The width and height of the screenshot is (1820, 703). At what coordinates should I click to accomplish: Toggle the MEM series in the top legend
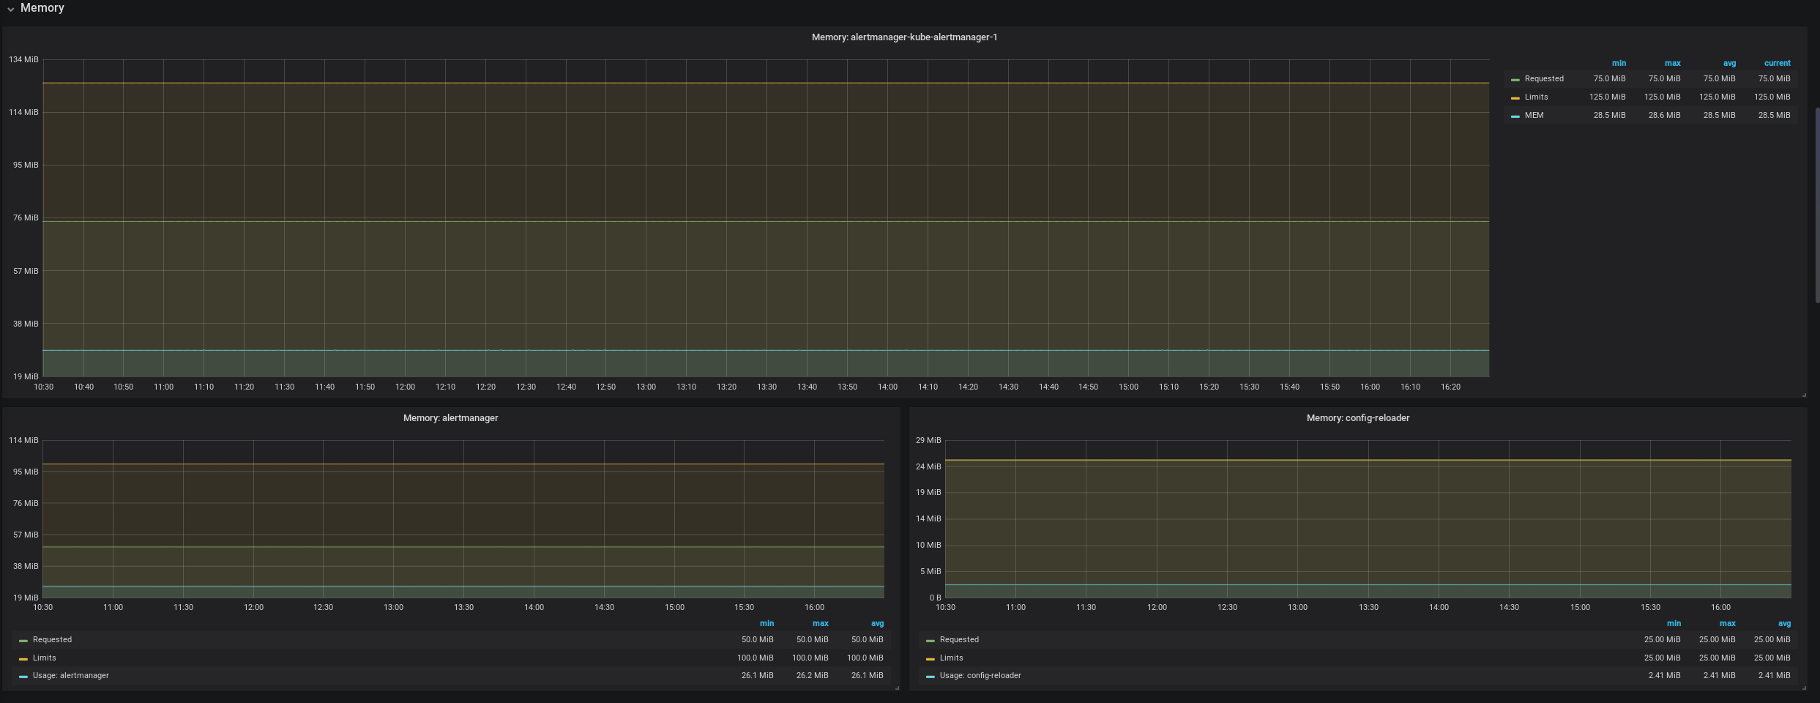(x=1534, y=116)
